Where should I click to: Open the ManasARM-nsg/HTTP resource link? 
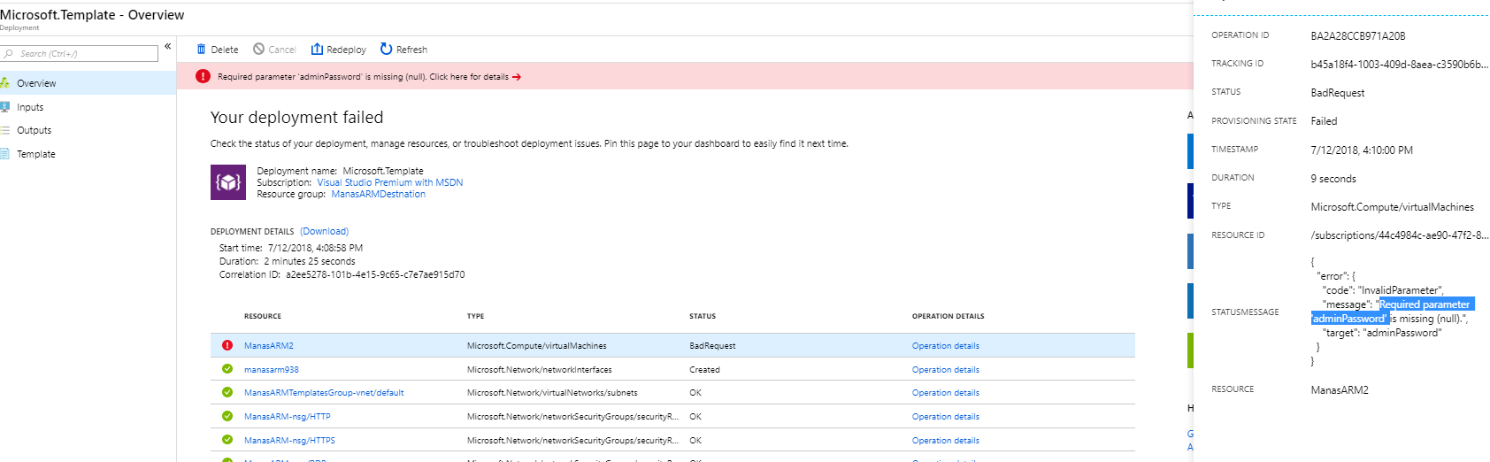pyautogui.click(x=288, y=417)
